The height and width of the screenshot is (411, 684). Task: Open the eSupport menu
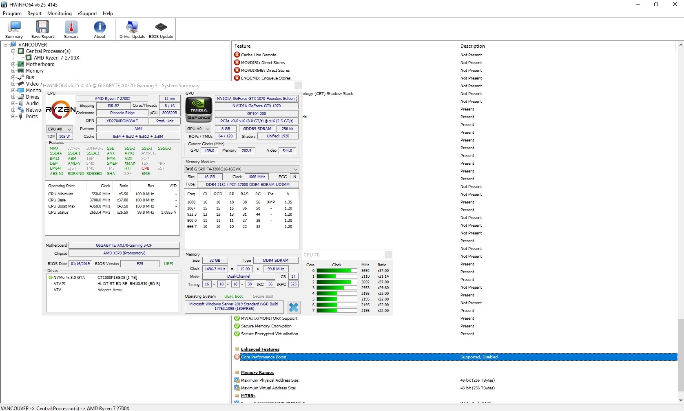pyautogui.click(x=87, y=13)
